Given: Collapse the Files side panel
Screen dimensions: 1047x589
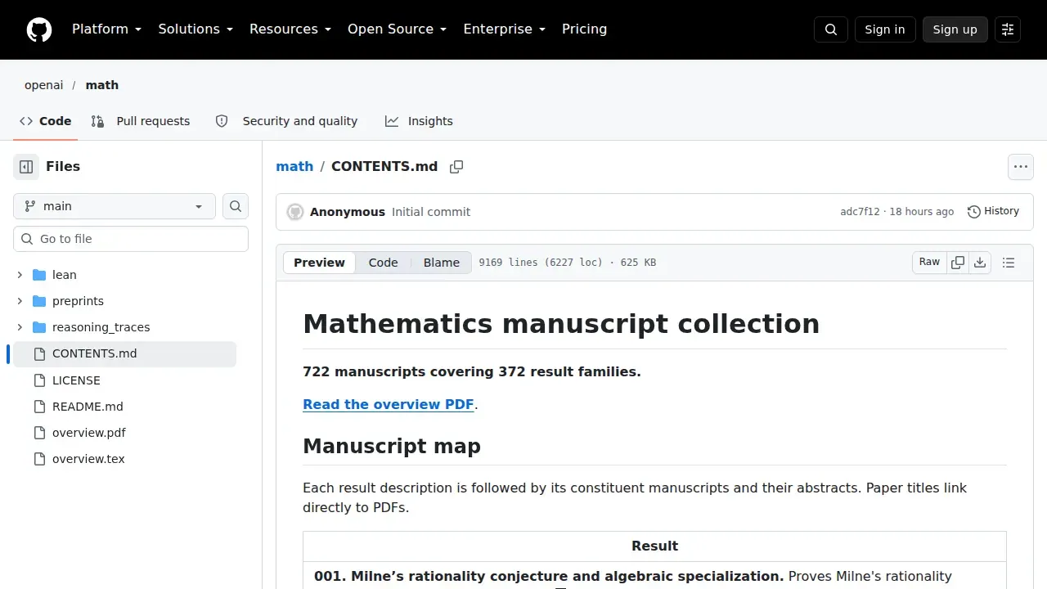Looking at the screenshot, I should (26, 167).
